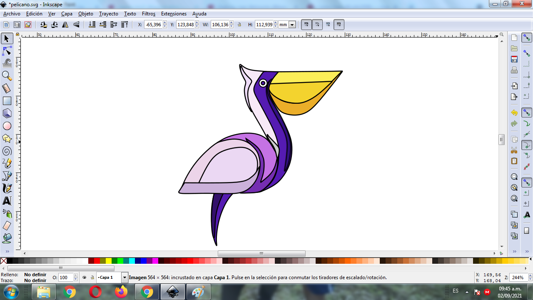Expand more tools chevron in toolbox
The height and width of the screenshot is (300, 533).
7,251
